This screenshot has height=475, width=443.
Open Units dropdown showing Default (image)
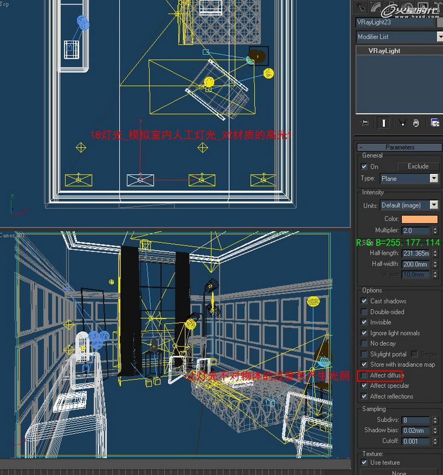(409, 205)
